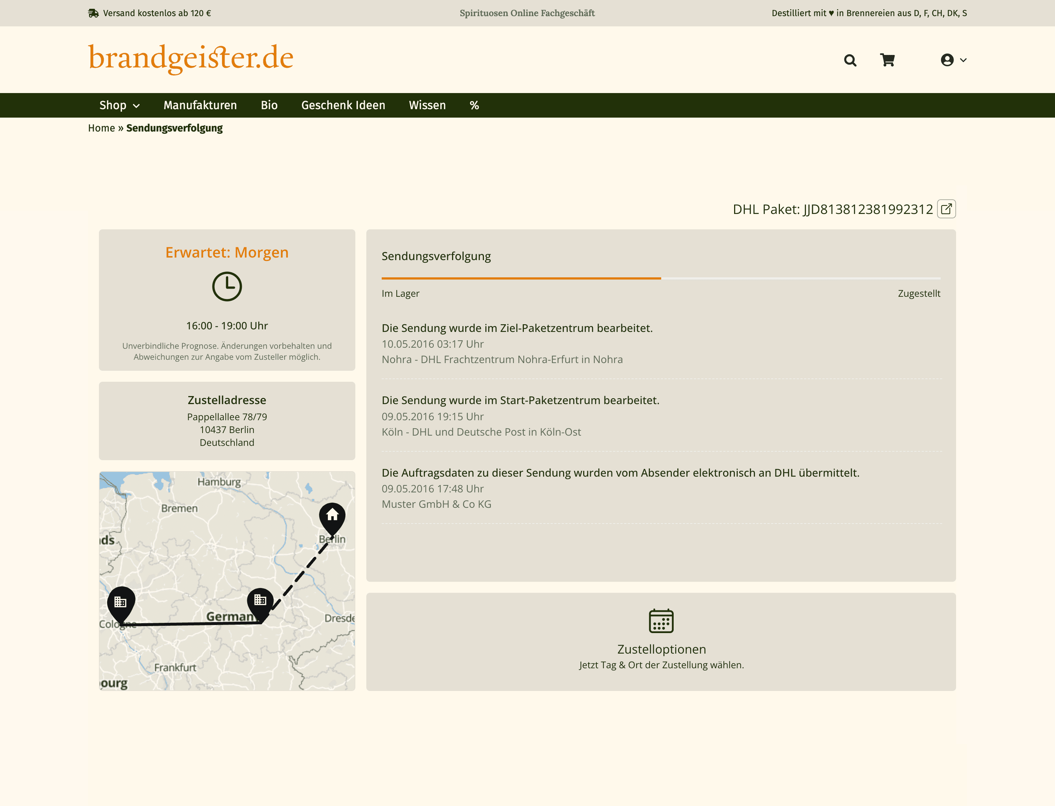
Task: Click the Im Lager progress label
Action: click(400, 293)
